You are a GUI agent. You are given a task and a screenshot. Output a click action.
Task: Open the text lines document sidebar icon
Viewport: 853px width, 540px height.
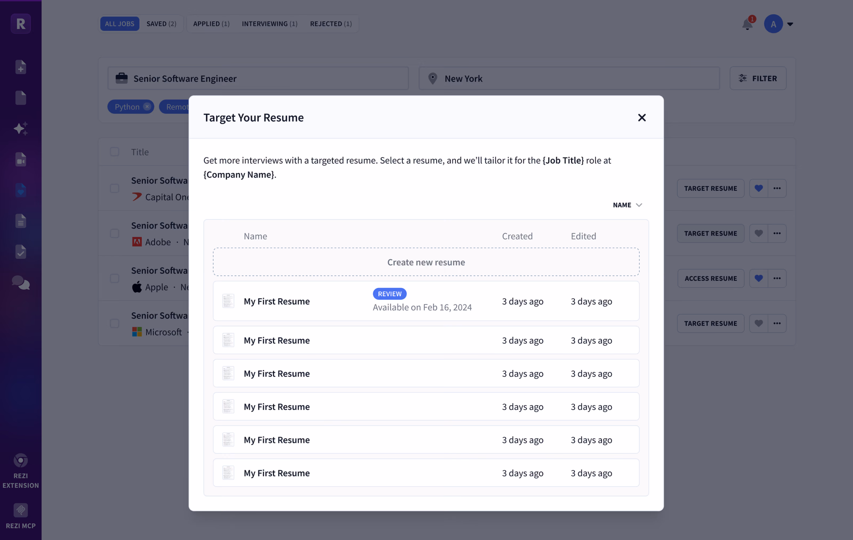(21, 221)
